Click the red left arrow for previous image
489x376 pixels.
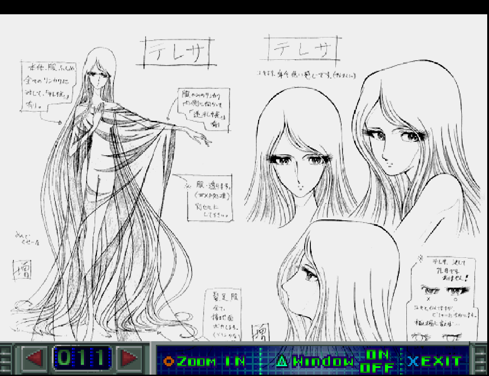(x=34, y=358)
